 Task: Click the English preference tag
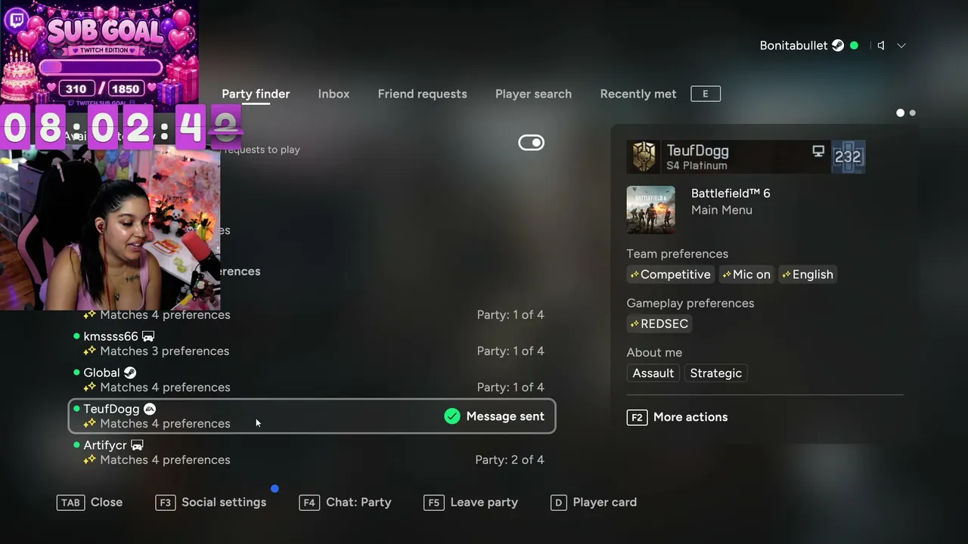(808, 274)
